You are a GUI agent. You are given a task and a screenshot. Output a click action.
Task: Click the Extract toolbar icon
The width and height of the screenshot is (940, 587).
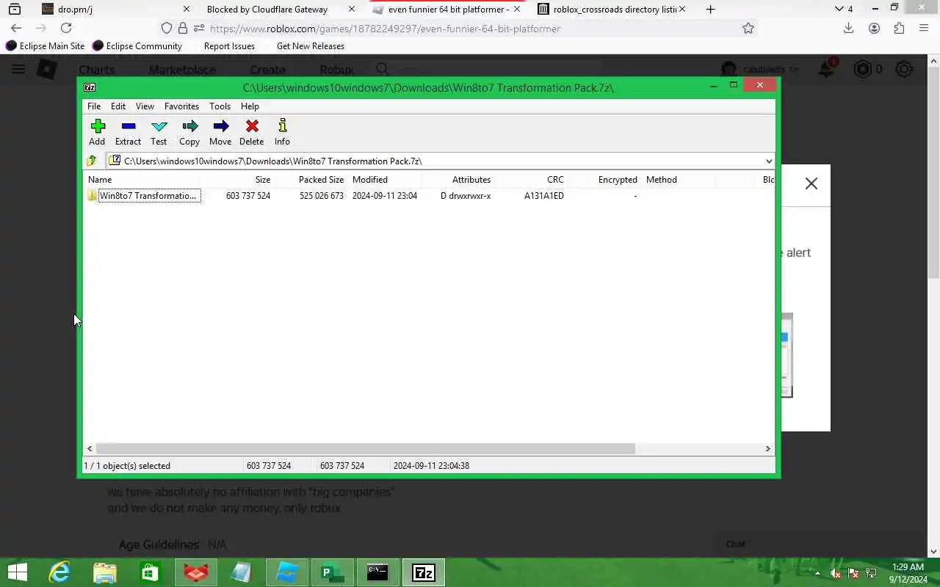pos(128,132)
